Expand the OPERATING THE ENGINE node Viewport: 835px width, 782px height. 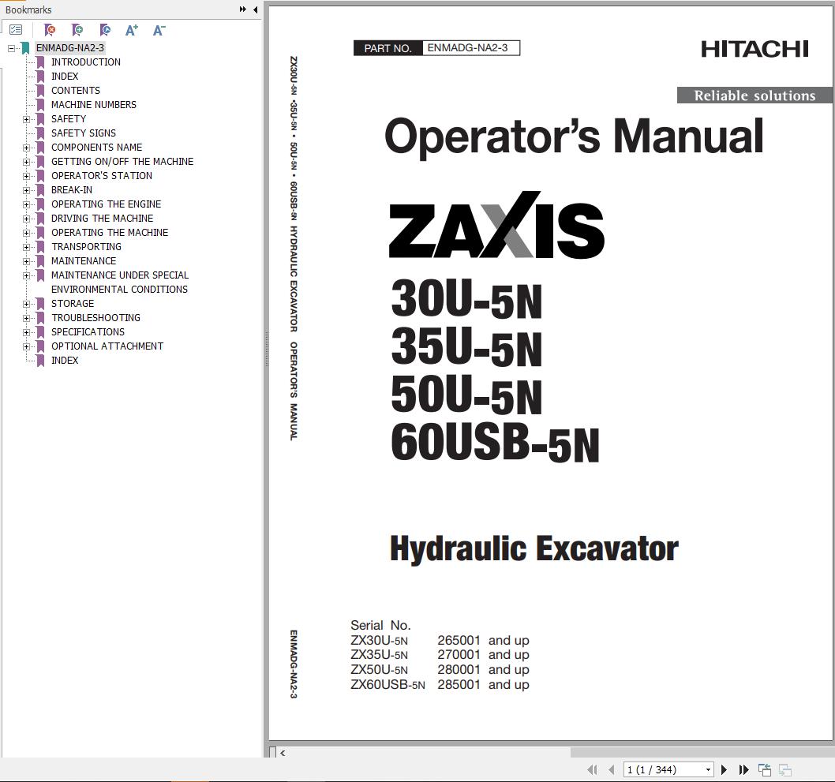point(26,204)
